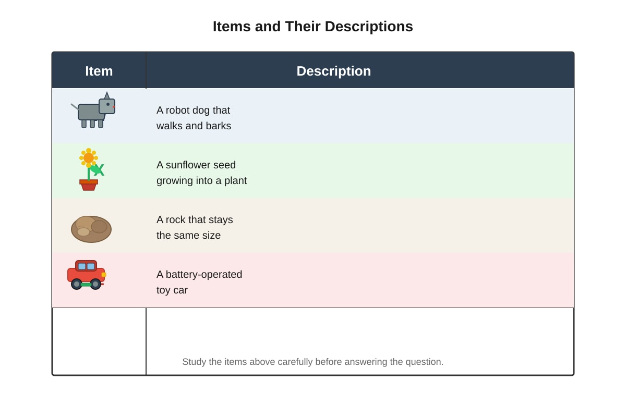Image resolution: width=626 pixels, height=417 pixels.
Task: Click the robot dog icon
Action: pos(93,111)
